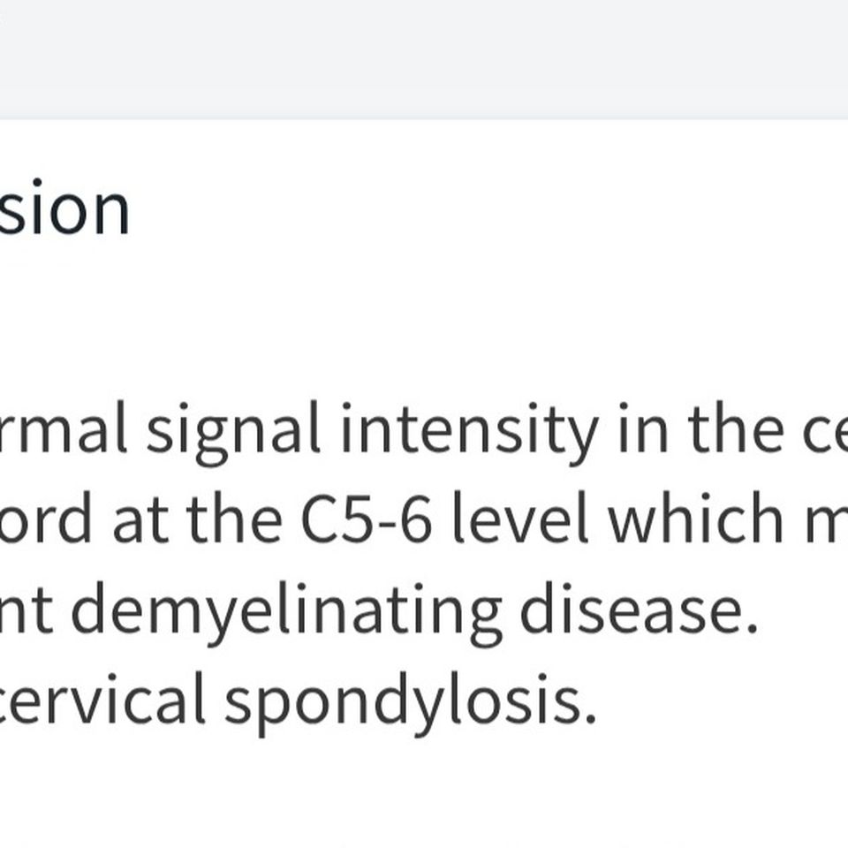This screenshot has height=848, width=848.
Task: Click the word 'intensity'
Action: (469, 433)
